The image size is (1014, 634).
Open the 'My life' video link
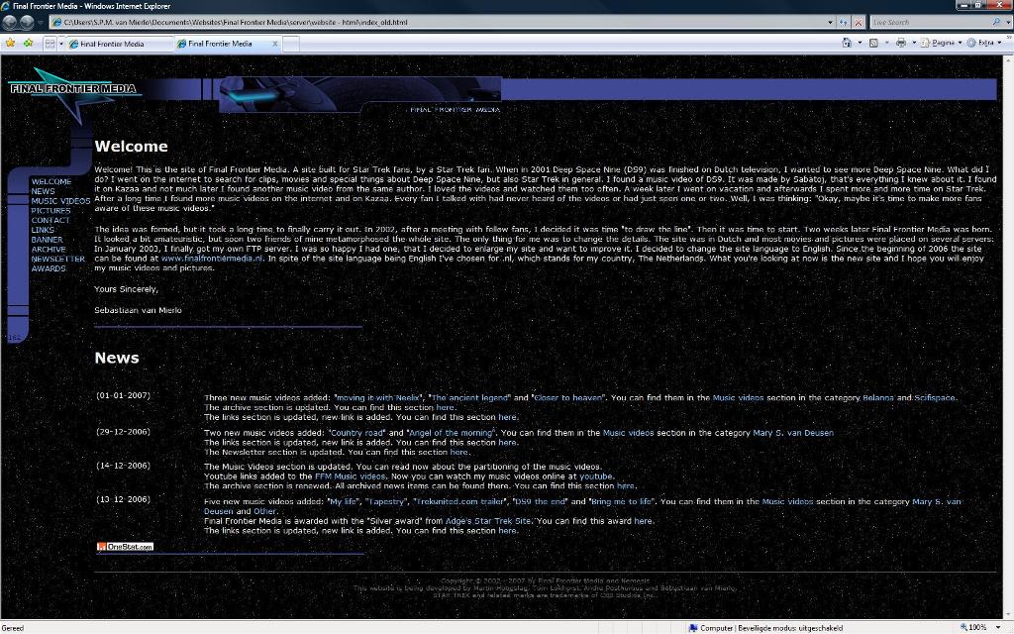(343, 501)
